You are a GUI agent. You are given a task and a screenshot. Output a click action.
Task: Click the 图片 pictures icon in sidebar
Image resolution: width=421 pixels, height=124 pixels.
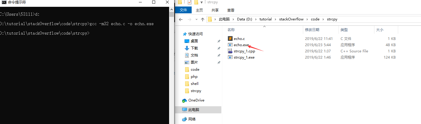click(187, 62)
